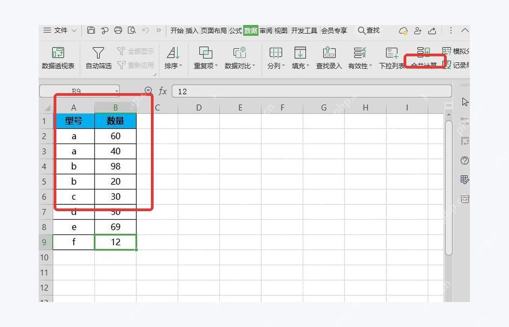Image resolution: width=509 pixels, height=327 pixels.
Task: Click the zoom magnifier icon beside fx
Action: point(148,90)
